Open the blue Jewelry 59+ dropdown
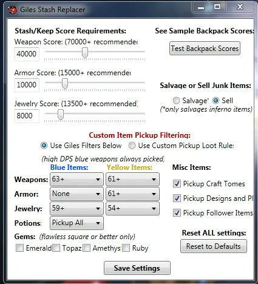The image size is (258, 284). coord(76,208)
